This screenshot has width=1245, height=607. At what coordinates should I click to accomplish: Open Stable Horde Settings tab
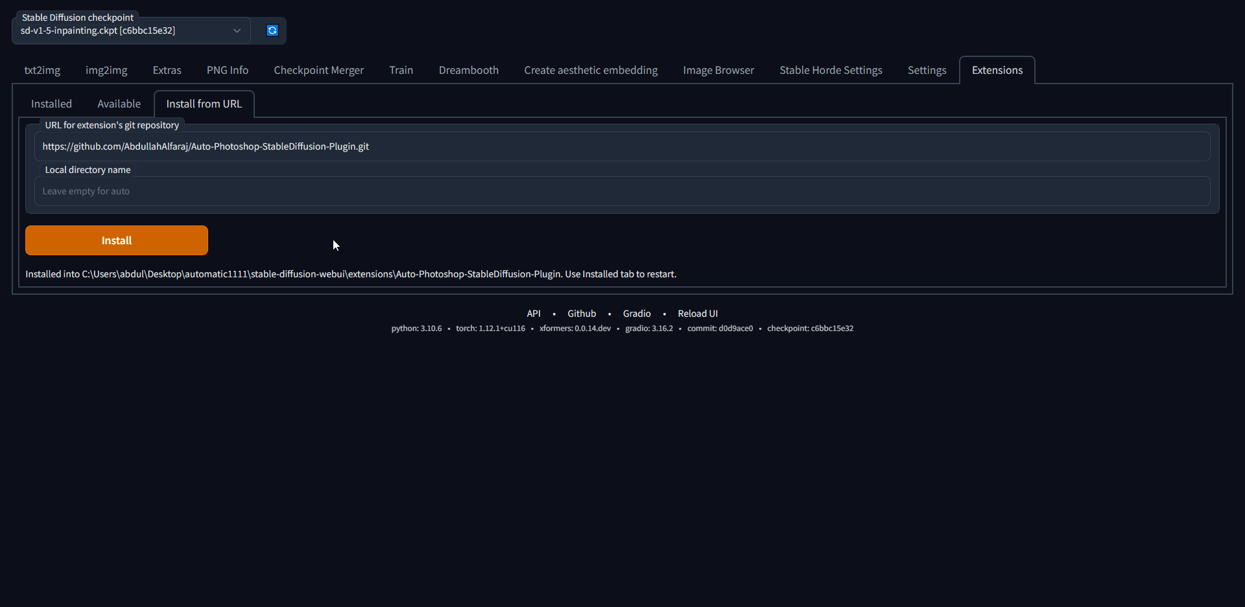pos(830,70)
